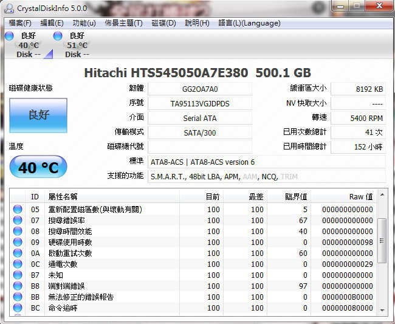The width and height of the screenshot is (395, 324).
Task: Click blue status icon for attribute BC
Action: pyautogui.click(x=18, y=308)
